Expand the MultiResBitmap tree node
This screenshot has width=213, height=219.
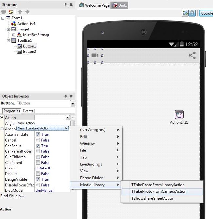(x=14, y=35)
